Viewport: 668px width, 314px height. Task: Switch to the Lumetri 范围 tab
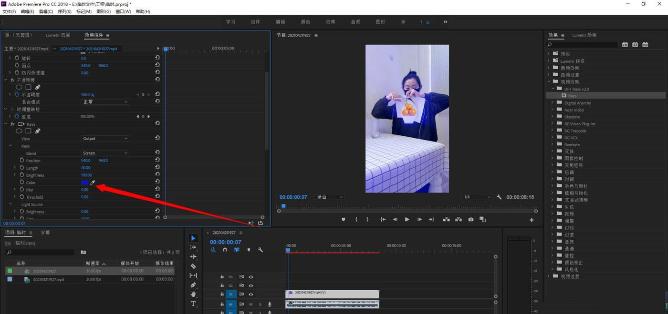coord(58,35)
